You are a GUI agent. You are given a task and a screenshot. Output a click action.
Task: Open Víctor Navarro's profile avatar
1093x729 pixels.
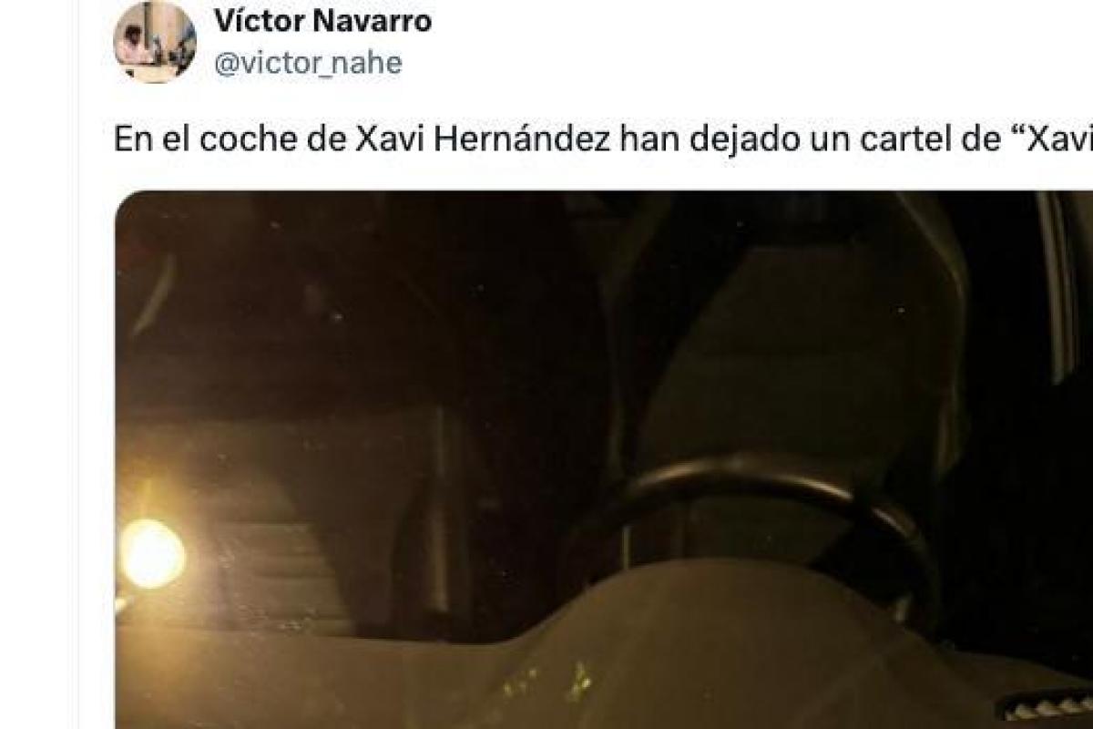click(x=154, y=42)
